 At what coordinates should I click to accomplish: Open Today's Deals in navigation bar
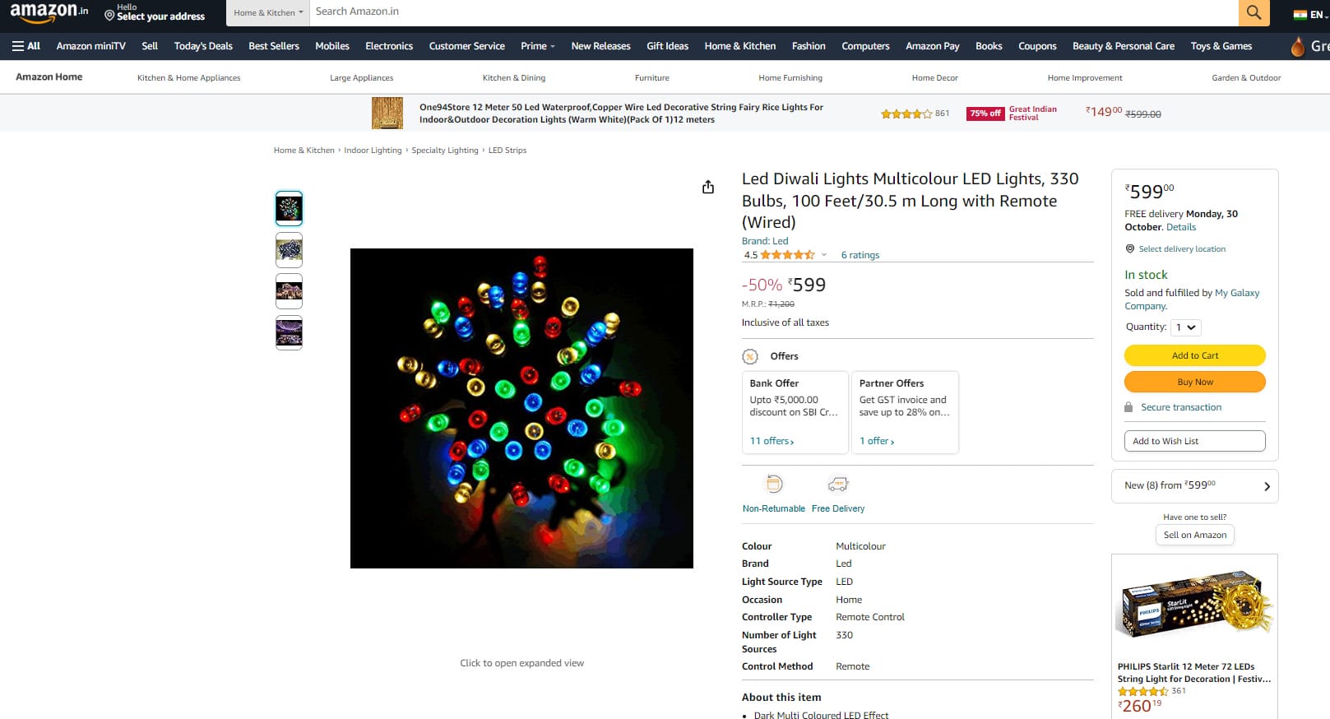pyautogui.click(x=203, y=46)
